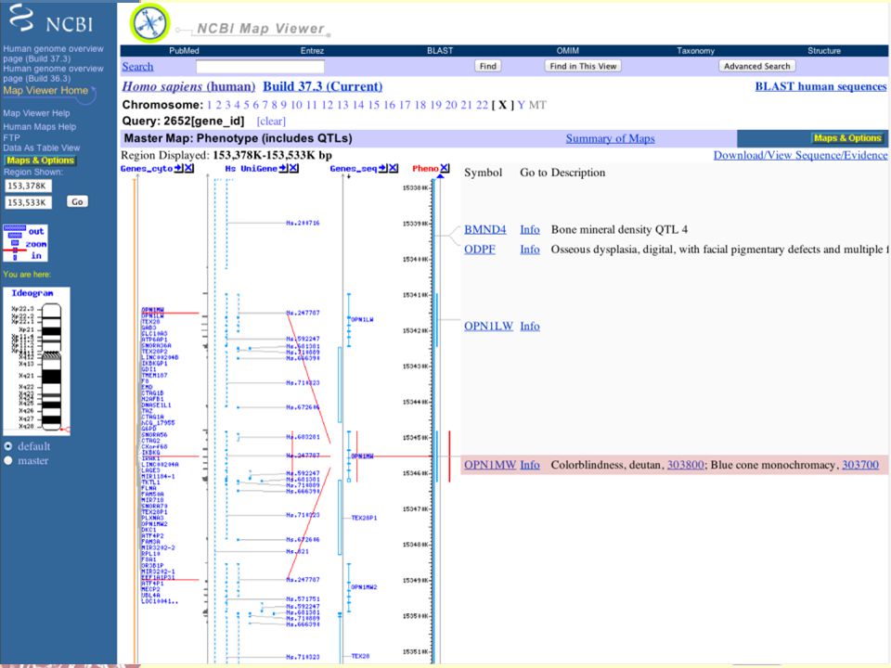Switch to chromosome Y
The width and height of the screenshot is (891, 668).
521,105
